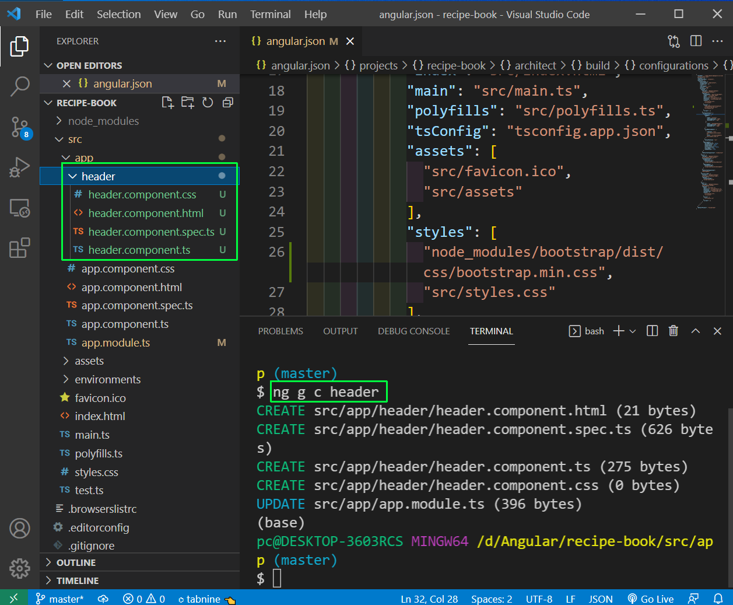Click the master* branch in status bar
The height and width of the screenshot is (605, 733).
[x=59, y=599]
